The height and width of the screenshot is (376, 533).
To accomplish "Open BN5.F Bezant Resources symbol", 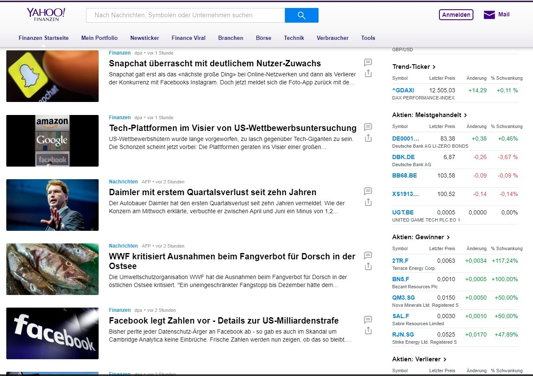I will [x=400, y=279].
